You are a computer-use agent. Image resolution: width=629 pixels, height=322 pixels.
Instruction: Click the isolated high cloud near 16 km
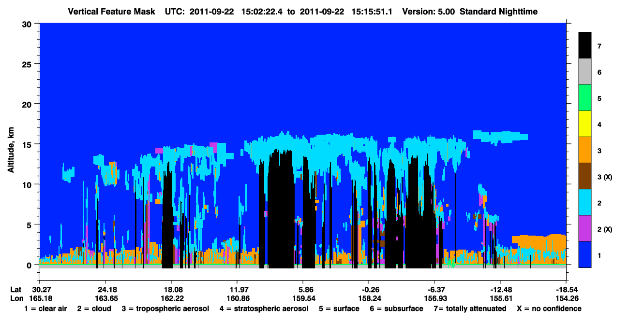click(x=500, y=137)
